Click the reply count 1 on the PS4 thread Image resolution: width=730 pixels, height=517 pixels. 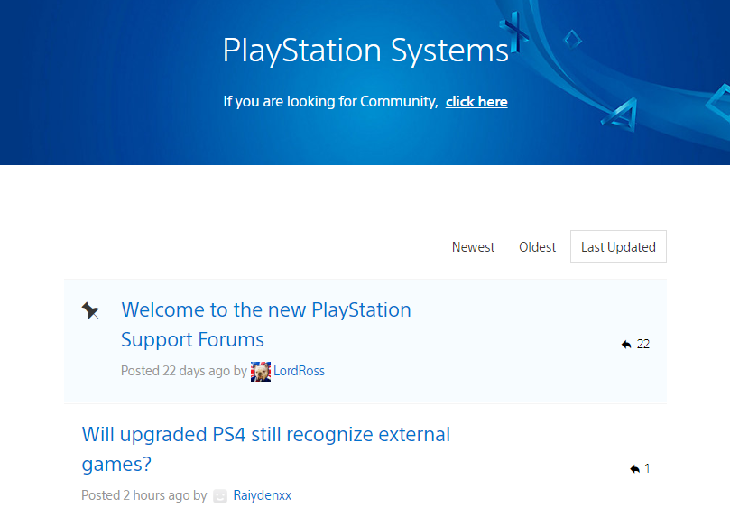point(647,468)
